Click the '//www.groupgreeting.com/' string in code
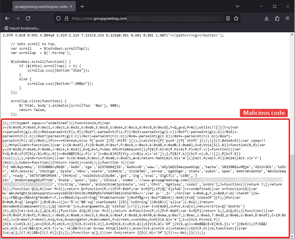Viewport: 295px width, 239px height. 163,180
